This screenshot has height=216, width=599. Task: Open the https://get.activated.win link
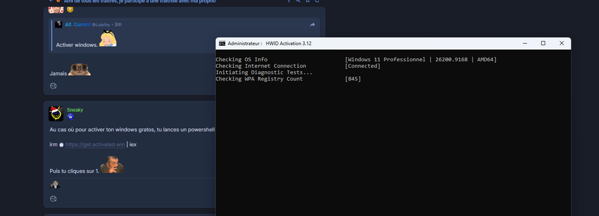95,144
